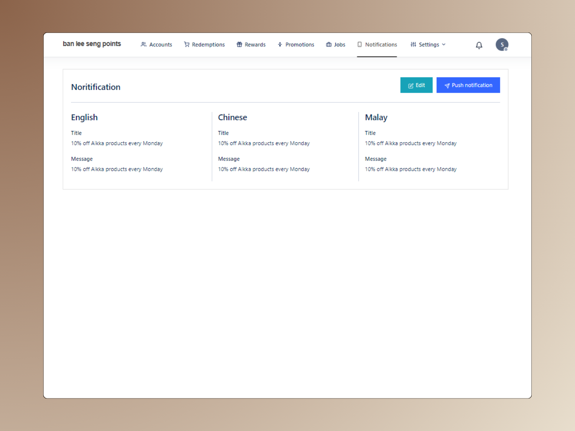575x431 pixels.
Task: Click the Promotions icon in the navbar
Action: (x=280, y=44)
